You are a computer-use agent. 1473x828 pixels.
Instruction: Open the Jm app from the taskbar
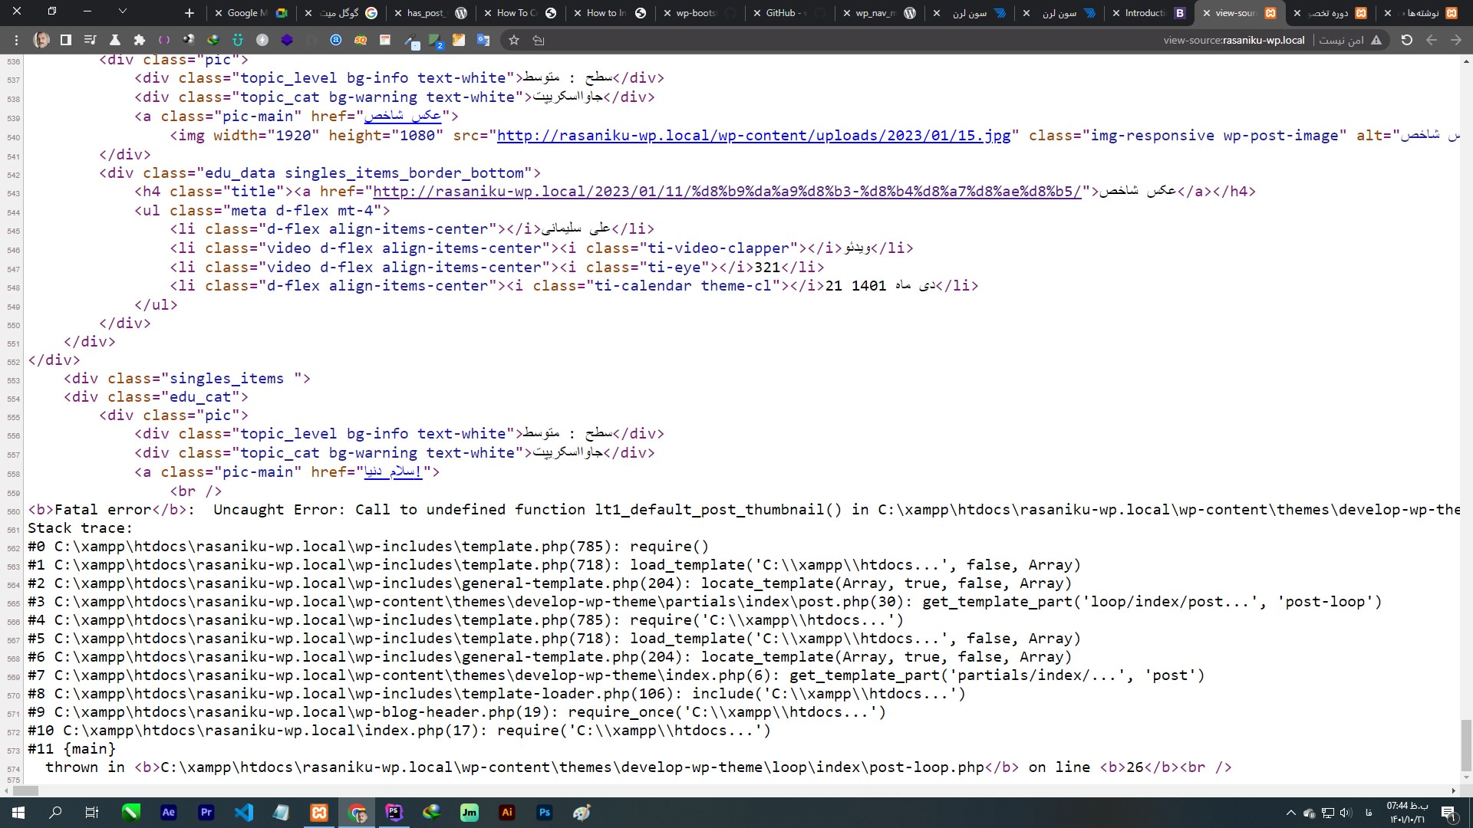point(469,813)
